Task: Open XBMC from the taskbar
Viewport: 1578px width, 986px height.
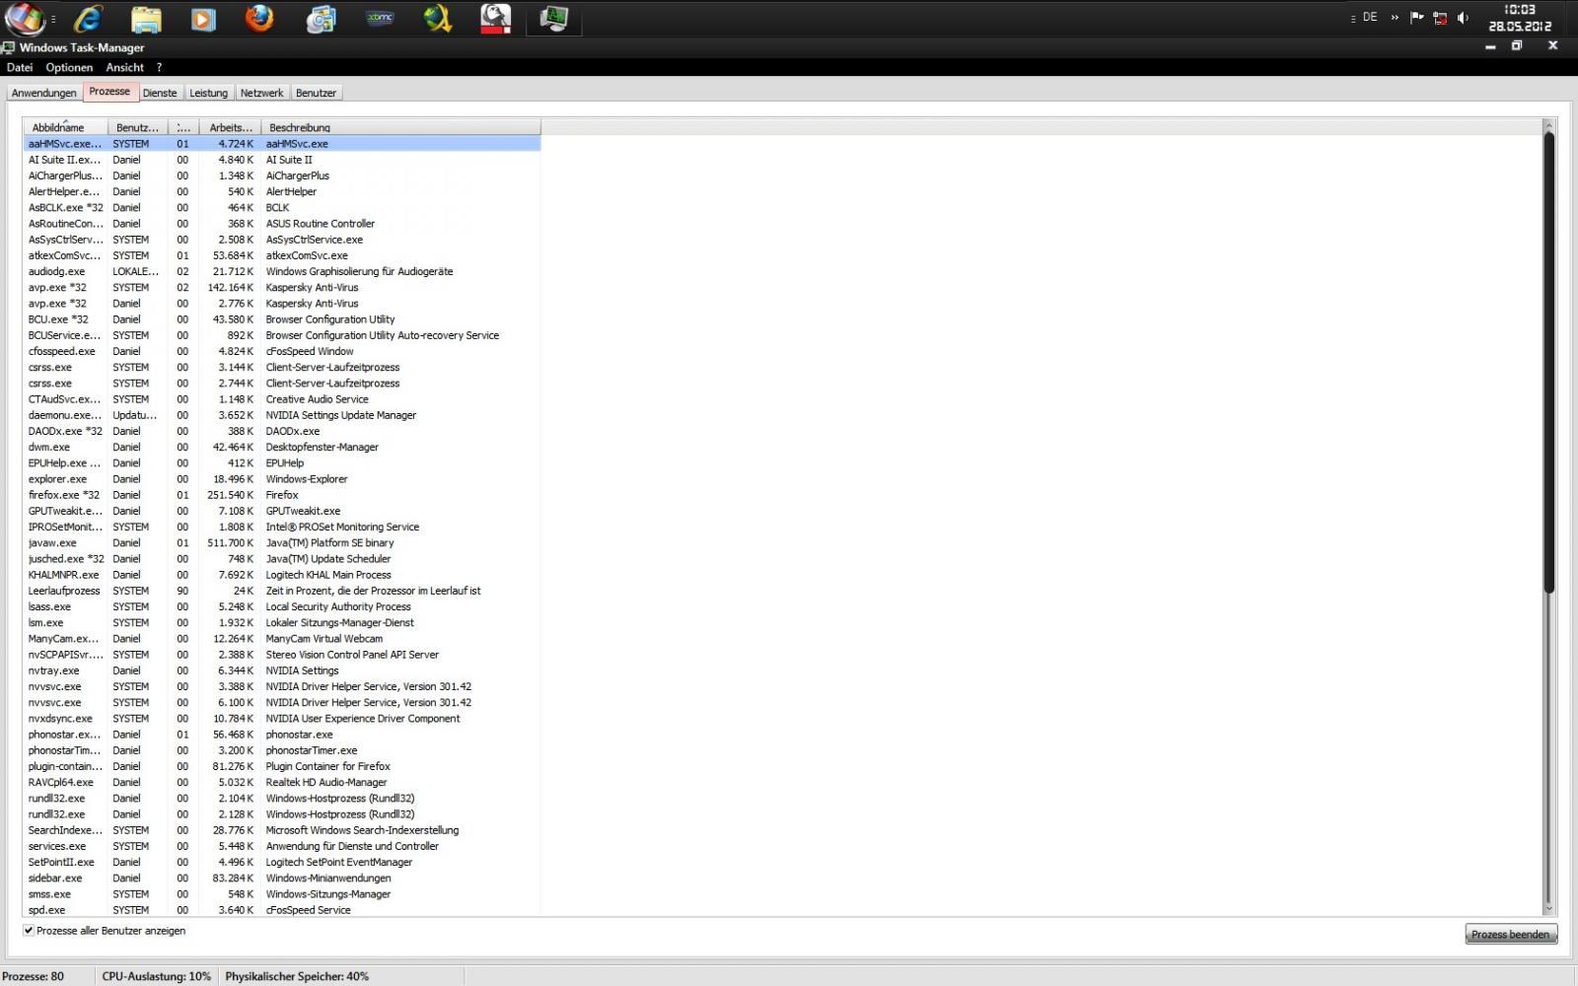Action: coord(380,18)
